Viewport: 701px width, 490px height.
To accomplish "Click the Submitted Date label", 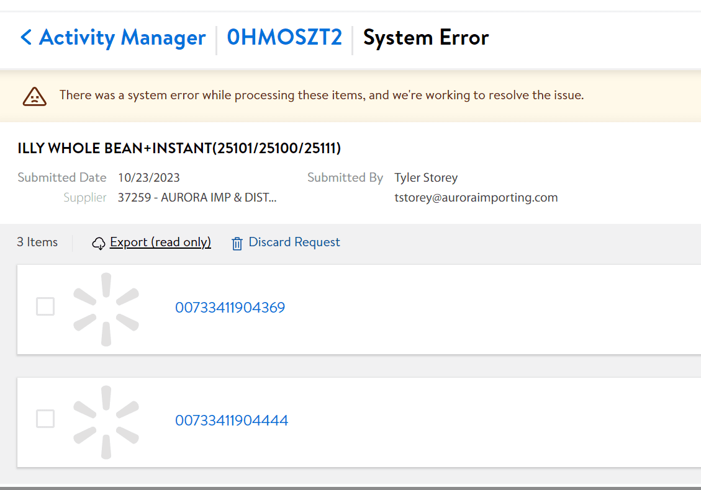I will [x=62, y=178].
